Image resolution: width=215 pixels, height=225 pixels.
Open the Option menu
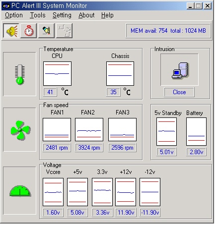coord(14,15)
